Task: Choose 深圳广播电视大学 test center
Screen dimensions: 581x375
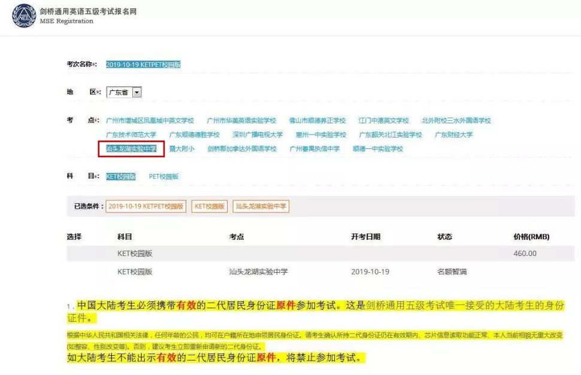Action: 258,135
